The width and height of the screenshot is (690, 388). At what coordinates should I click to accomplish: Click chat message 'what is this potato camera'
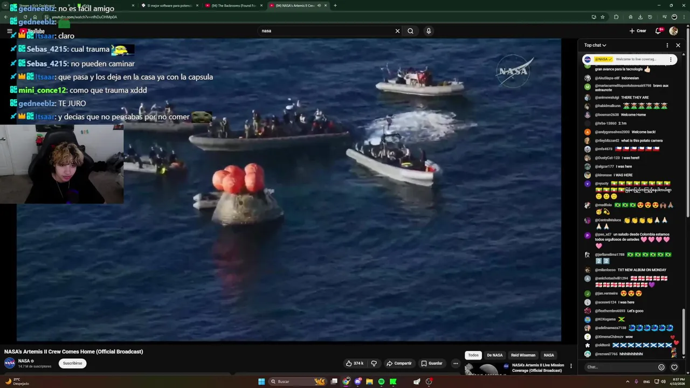pyautogui.click(x=642, y=141)
